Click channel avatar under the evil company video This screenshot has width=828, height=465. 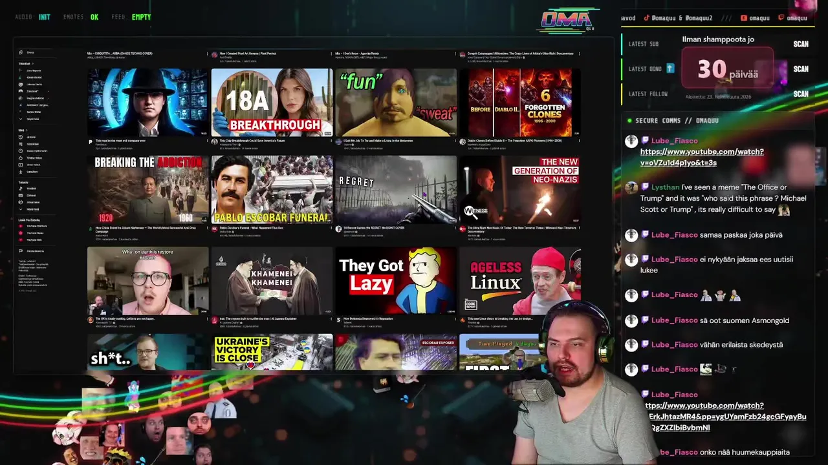click(x=90, y=141)
